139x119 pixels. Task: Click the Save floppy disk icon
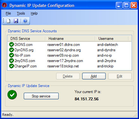click(x=16, y=21)
